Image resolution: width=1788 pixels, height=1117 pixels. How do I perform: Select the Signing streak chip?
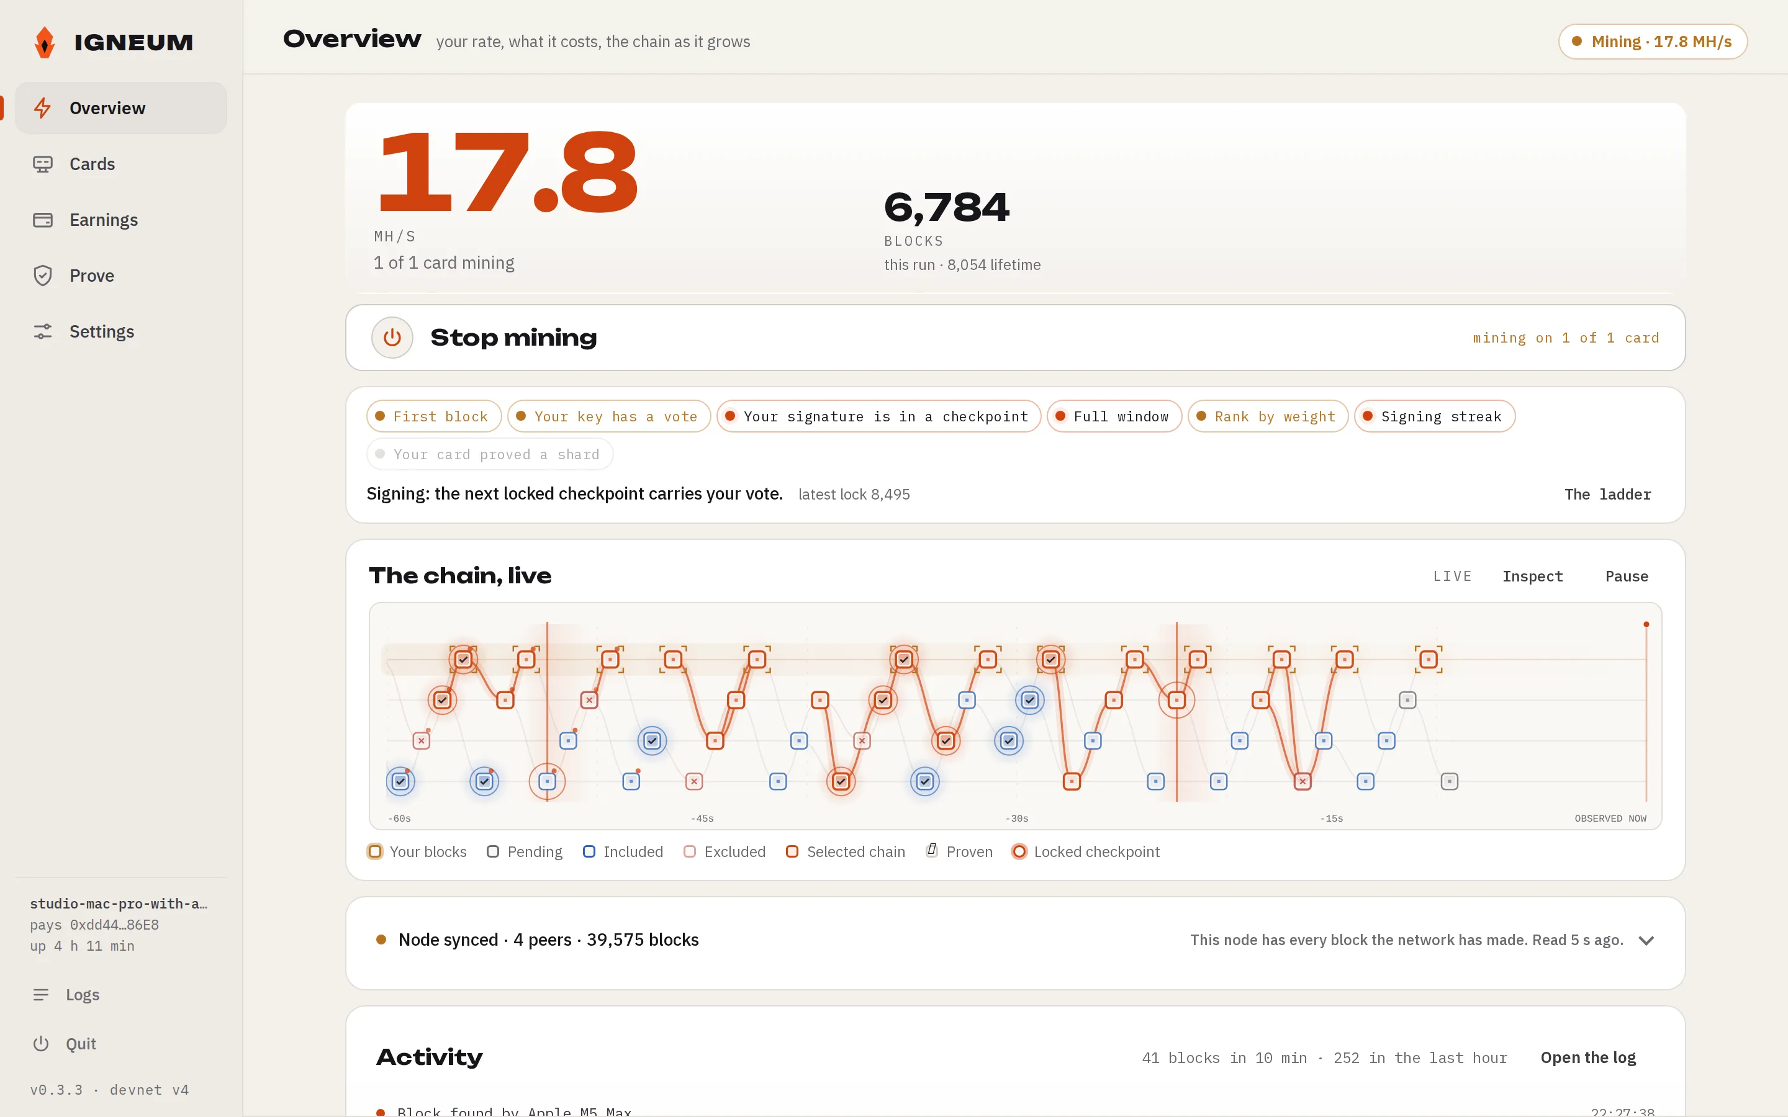[1434, 416]
